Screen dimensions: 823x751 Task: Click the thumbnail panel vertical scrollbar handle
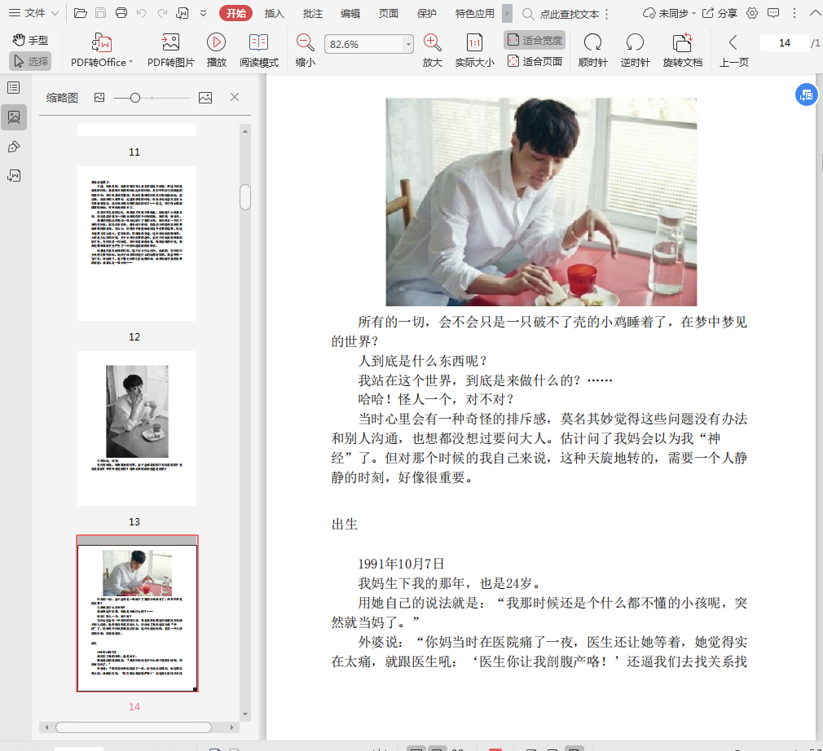click(245, 197)
